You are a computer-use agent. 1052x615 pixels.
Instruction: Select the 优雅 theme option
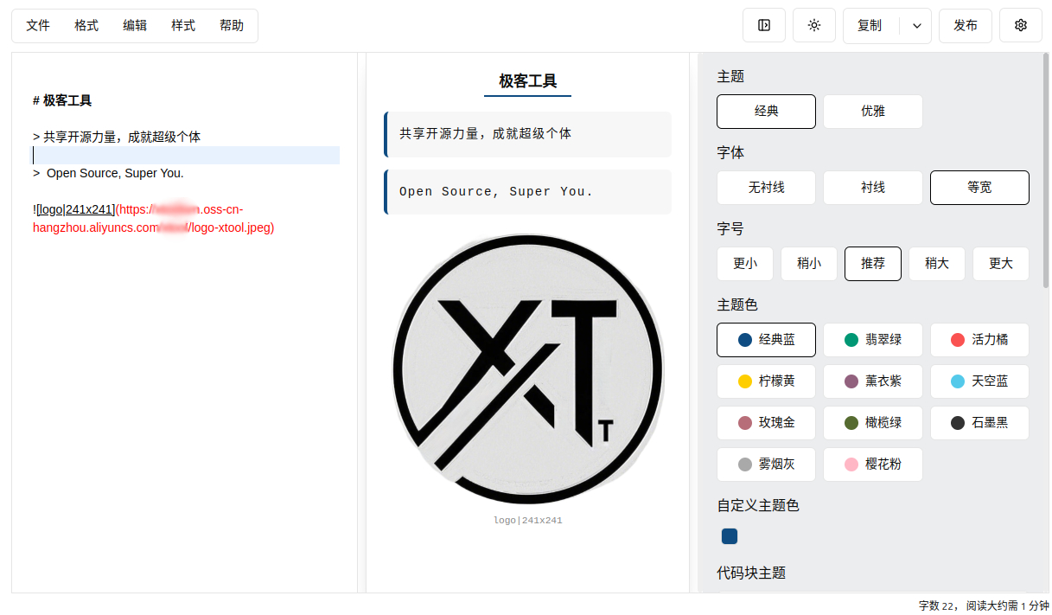[x=872, y=112]
